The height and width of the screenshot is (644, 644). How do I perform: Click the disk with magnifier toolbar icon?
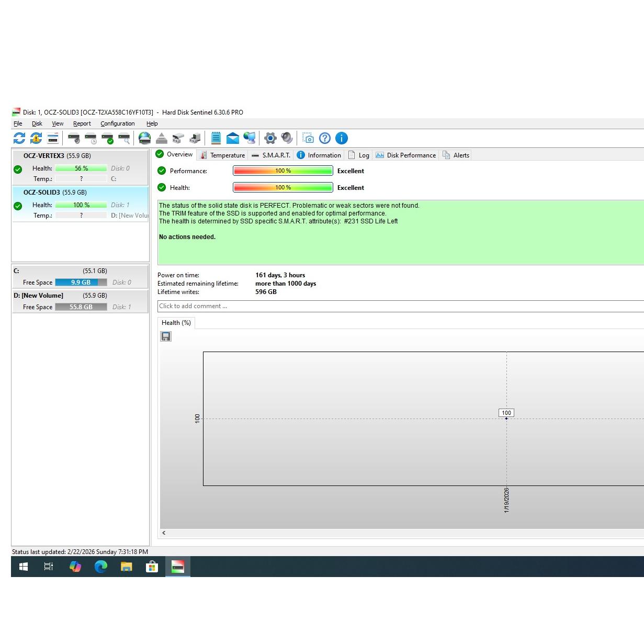[124, 138]
